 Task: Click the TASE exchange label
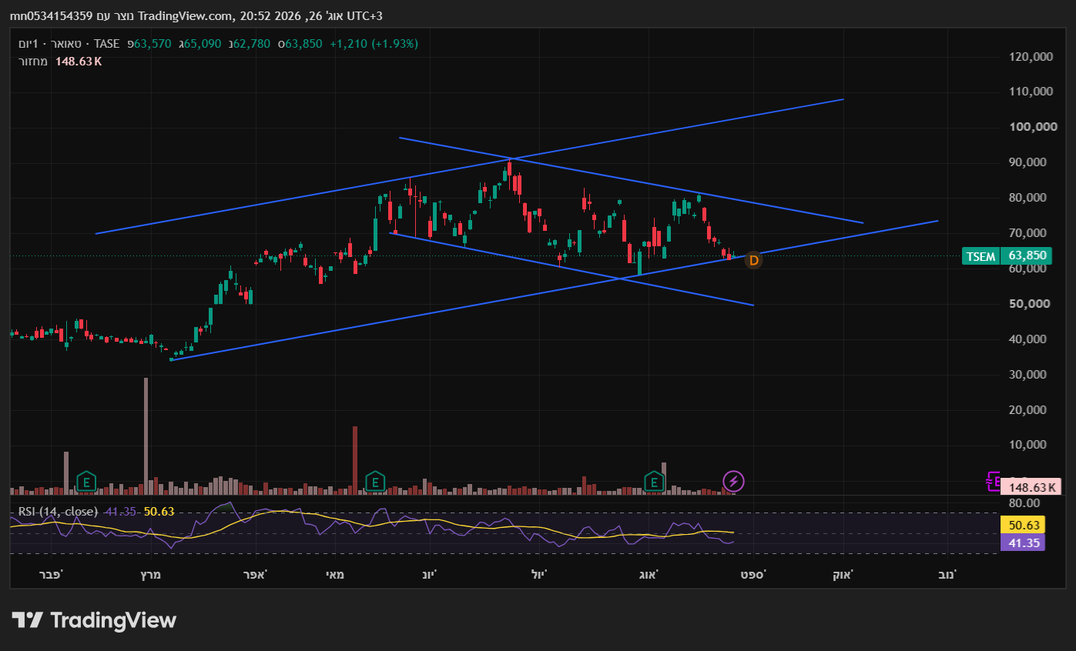[107, 44]
